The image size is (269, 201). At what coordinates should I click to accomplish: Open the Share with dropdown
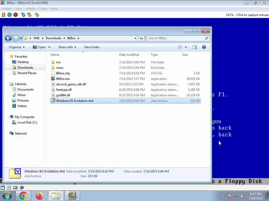point(67,47)
